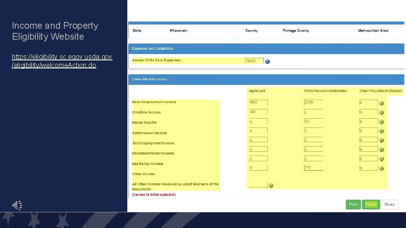Click red 'See help for further explanation' text

coord(154,195)
